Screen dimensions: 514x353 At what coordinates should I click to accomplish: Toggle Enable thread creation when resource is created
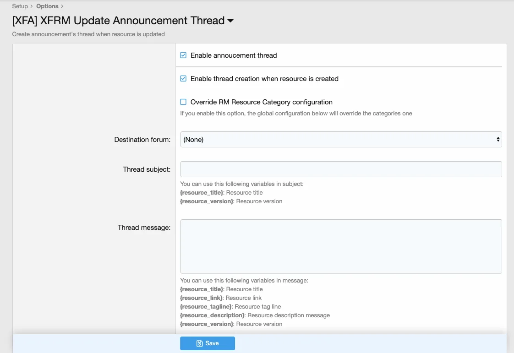click(x=183, y=79)
